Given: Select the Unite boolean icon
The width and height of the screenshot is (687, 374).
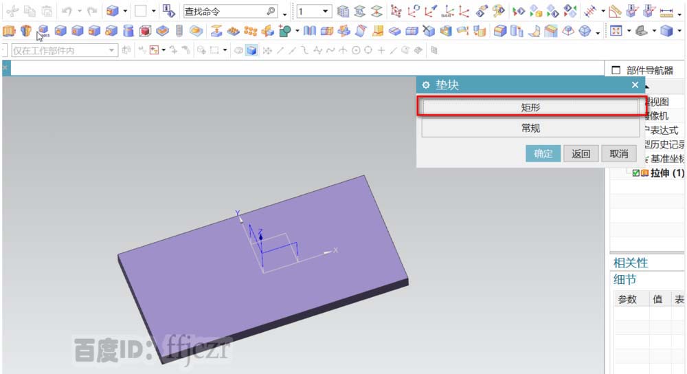Looking at the screenshot, I should point(285,31).
